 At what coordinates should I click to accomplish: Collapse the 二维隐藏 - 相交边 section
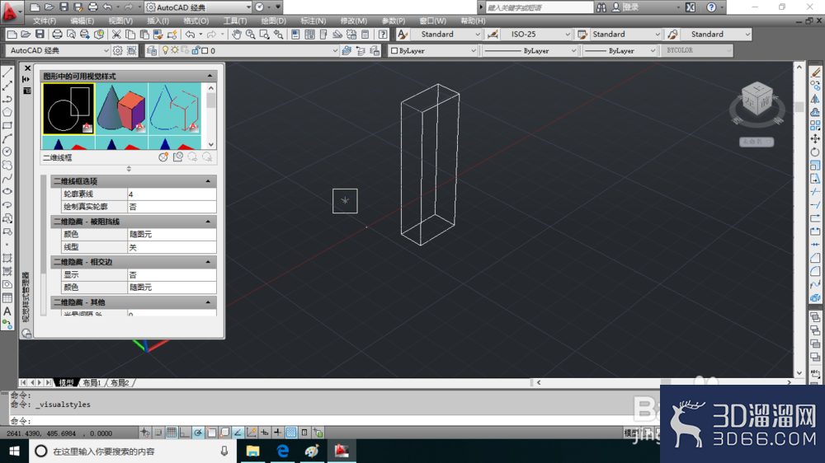click(208, 262)
